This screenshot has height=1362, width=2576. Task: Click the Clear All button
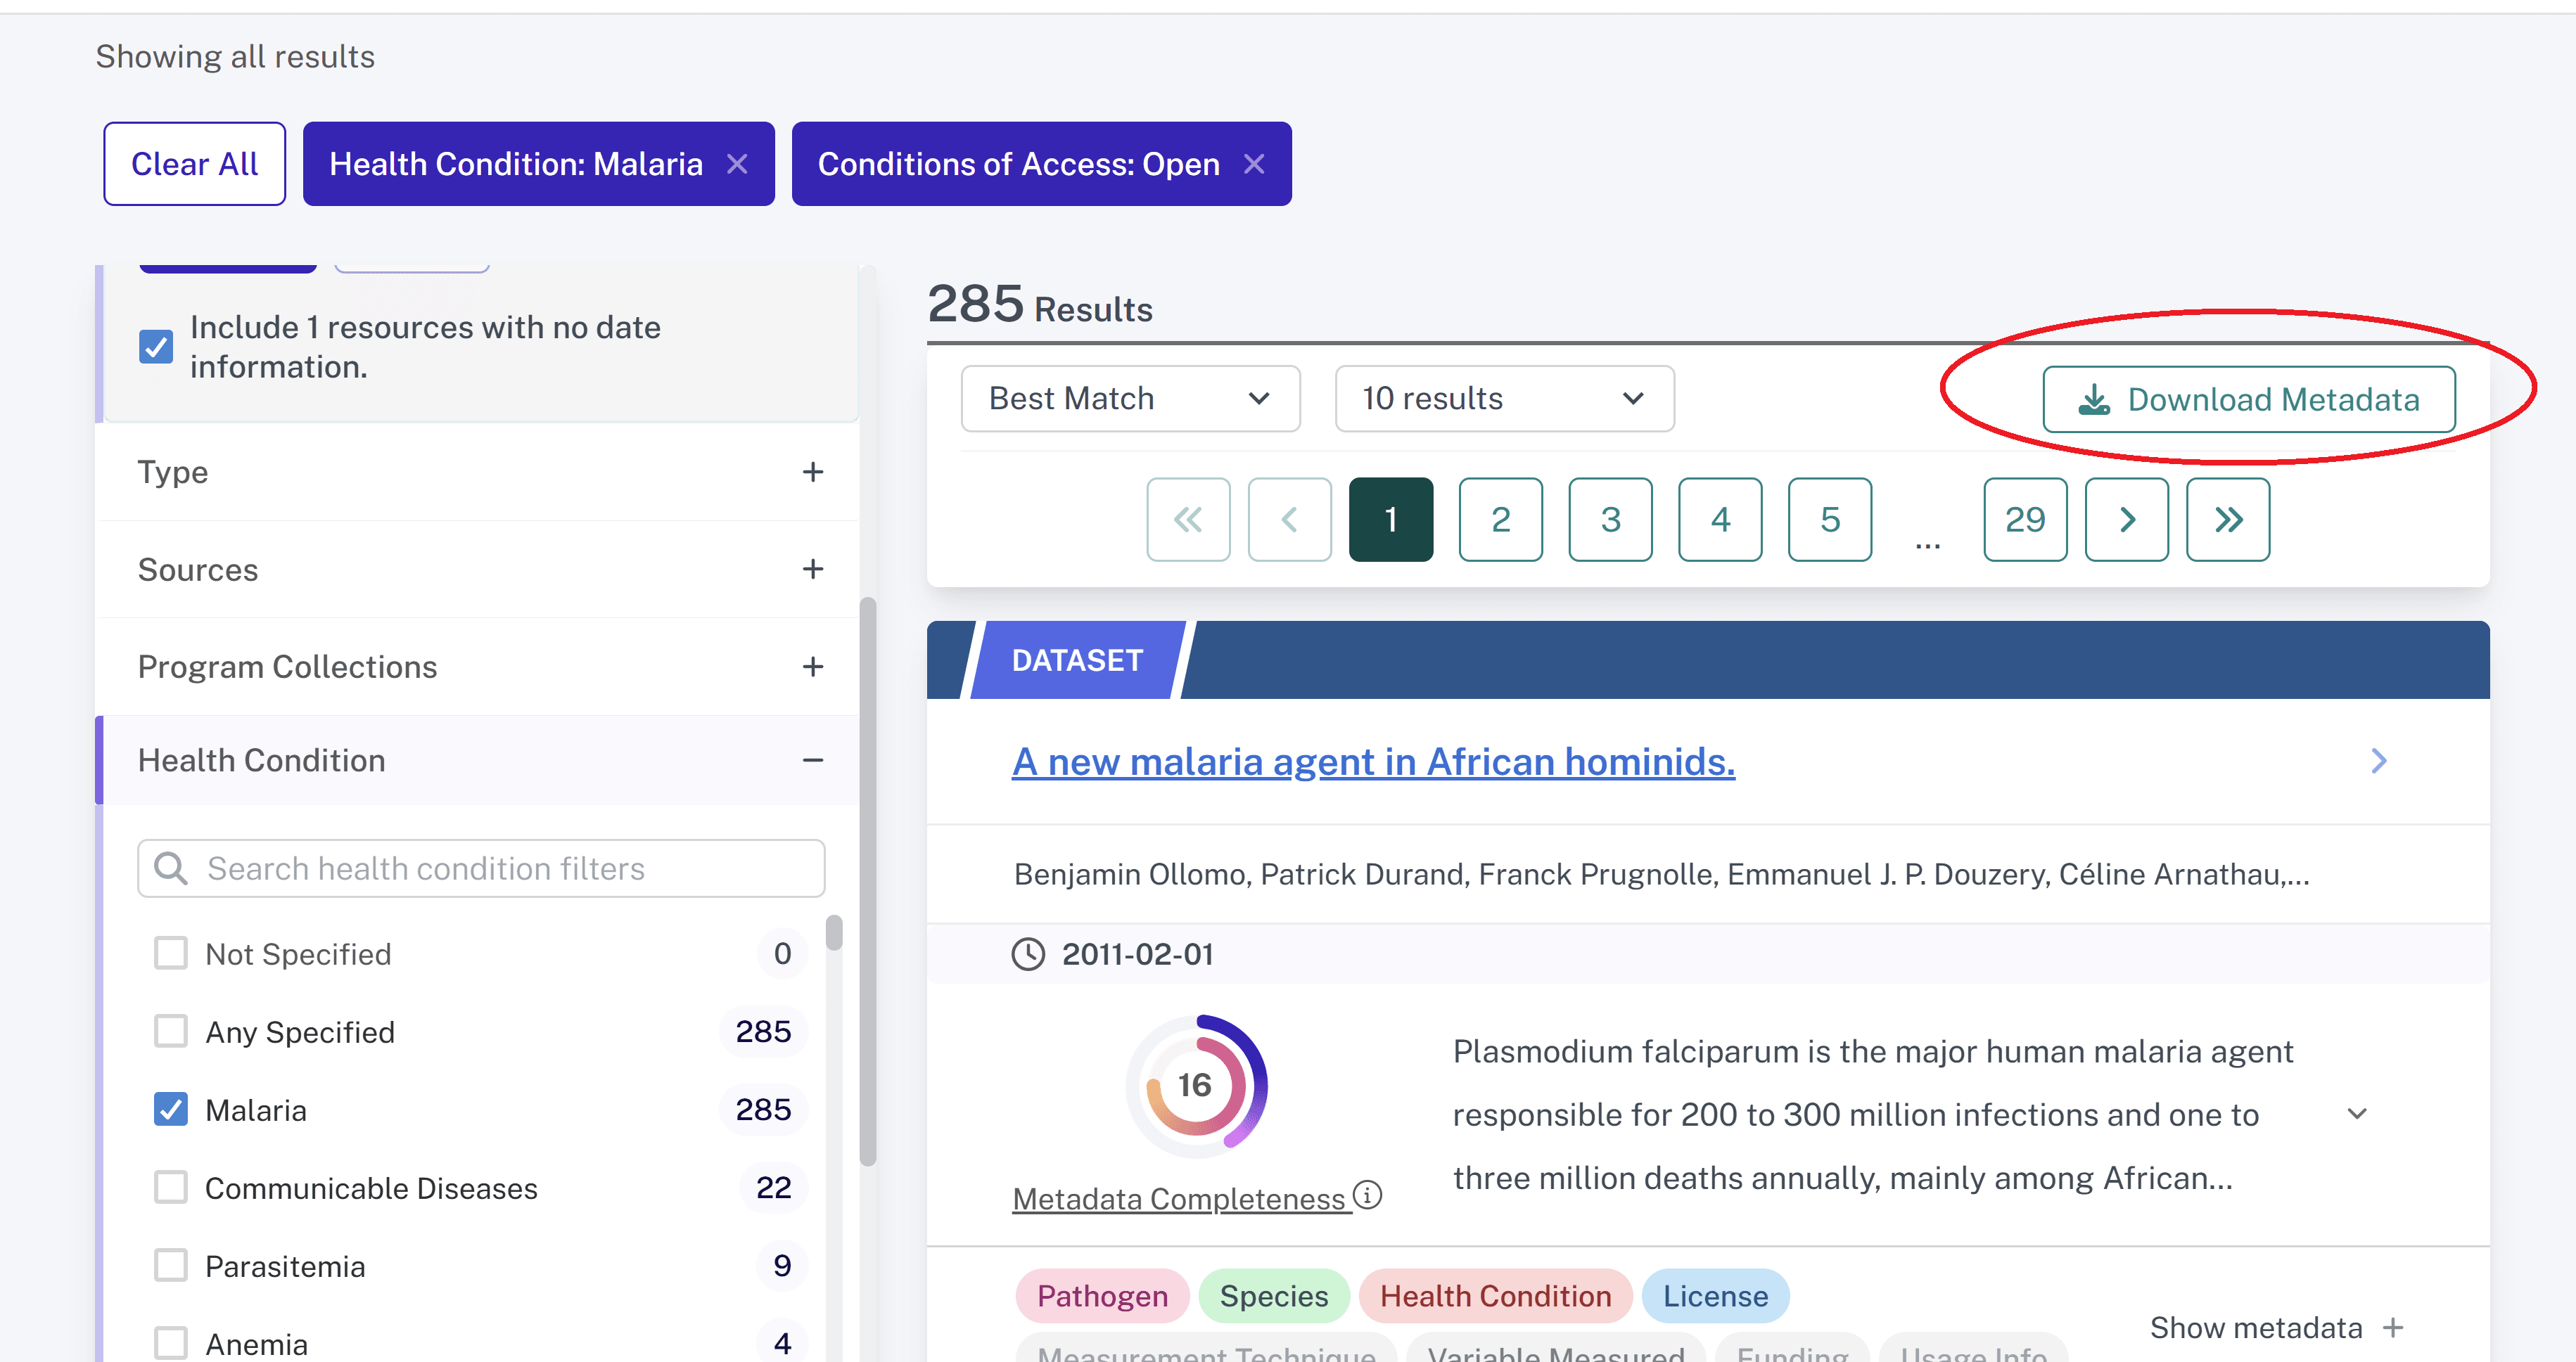194,164
